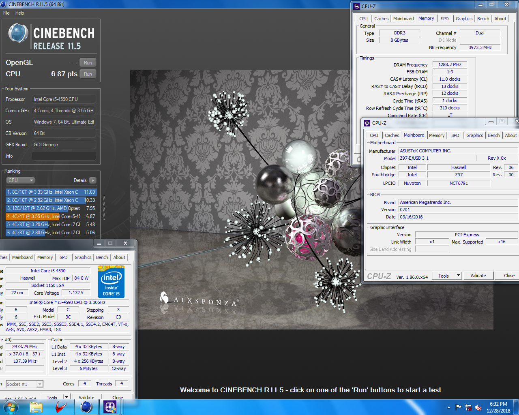The height and width of the screenshot is (415, 519).
Task: Click the CPU-Z Mainboard window title icon
Action: click(367, 123)
